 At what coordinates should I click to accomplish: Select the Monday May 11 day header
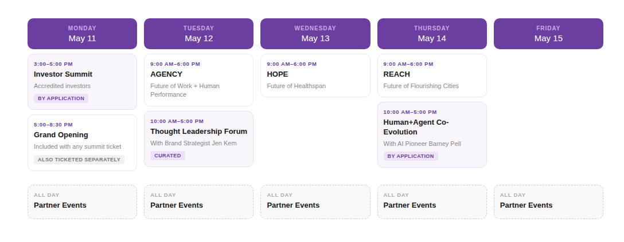pos(82,34)
